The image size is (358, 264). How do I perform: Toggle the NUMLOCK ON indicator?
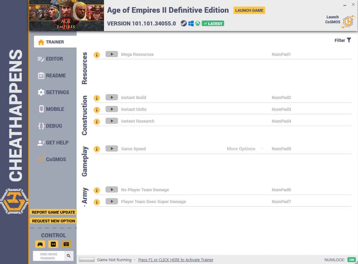[351, 260]
